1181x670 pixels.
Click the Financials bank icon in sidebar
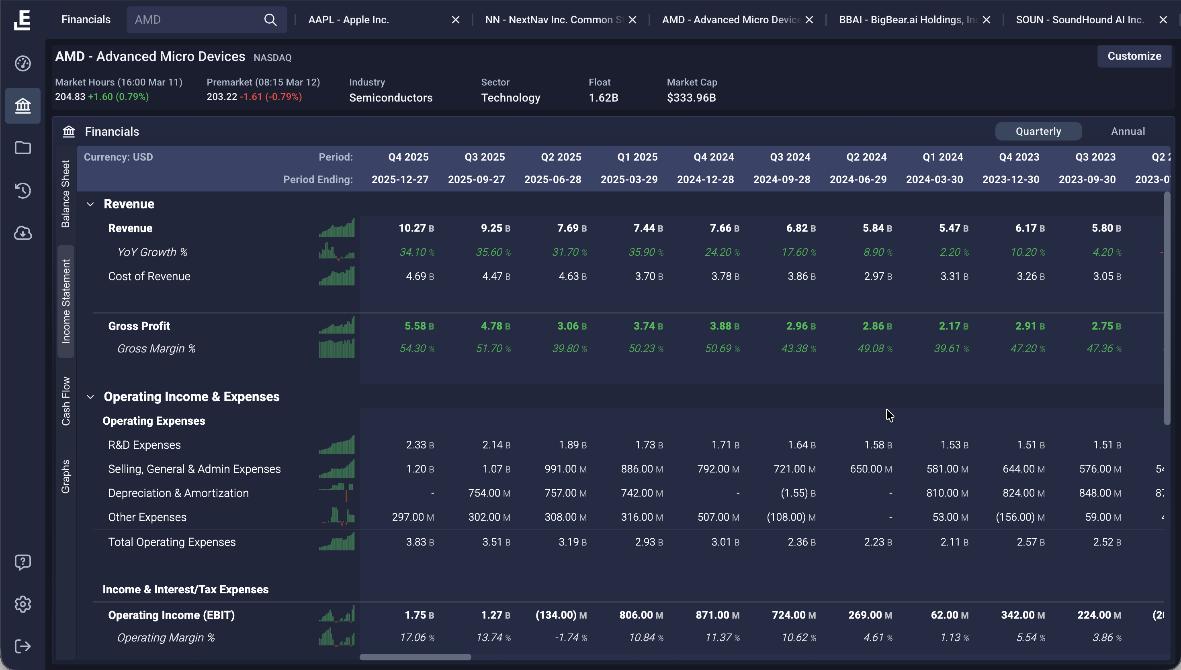(23, 106)
